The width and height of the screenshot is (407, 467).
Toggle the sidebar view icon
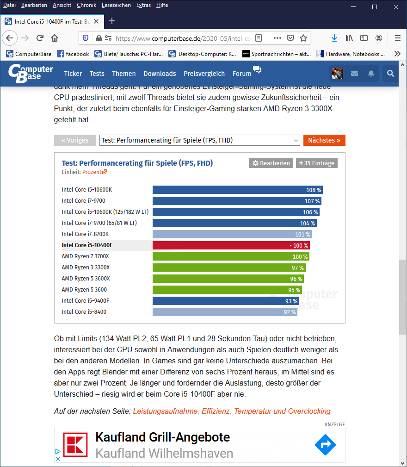[x=364, y=38]
